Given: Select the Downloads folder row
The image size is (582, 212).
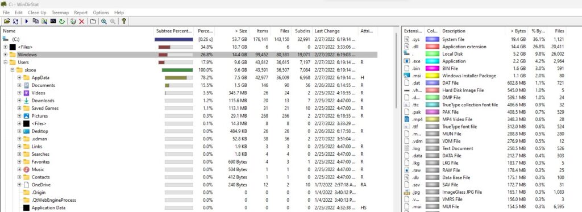Looking at the screenshot, I should 189,101.
